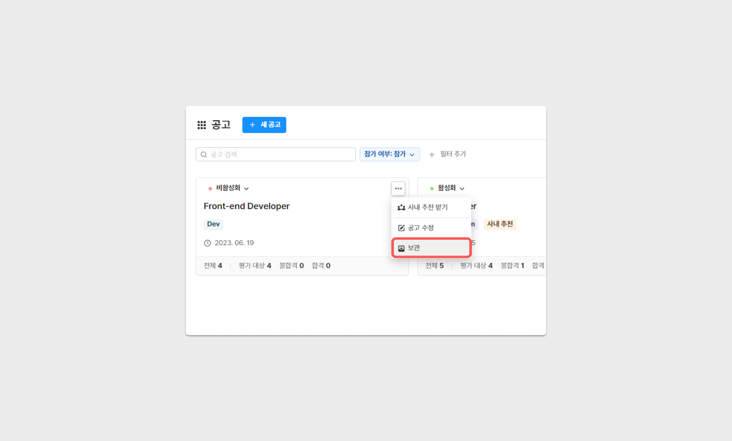Select 사내 추천 받기 menu item
The height and width of the screenshot is (441, 732).
(427, 207)
